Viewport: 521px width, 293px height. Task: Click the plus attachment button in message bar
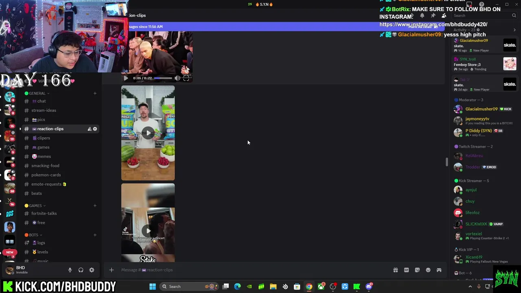point(111,270)
